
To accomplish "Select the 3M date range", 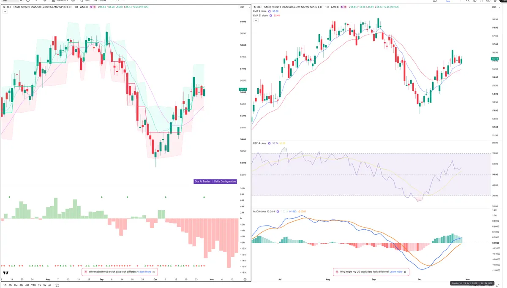I will pyautogui.click(x=22, y=285).
